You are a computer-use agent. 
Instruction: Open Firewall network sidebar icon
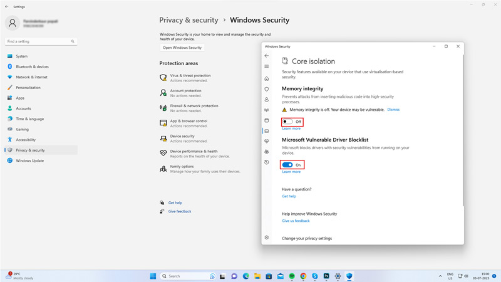pos(267,110)
